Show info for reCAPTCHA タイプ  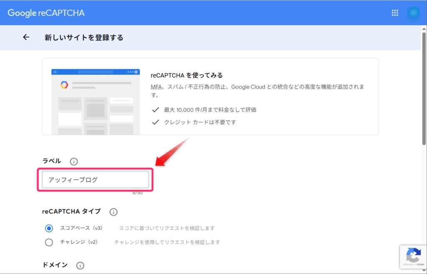(113, 212)
